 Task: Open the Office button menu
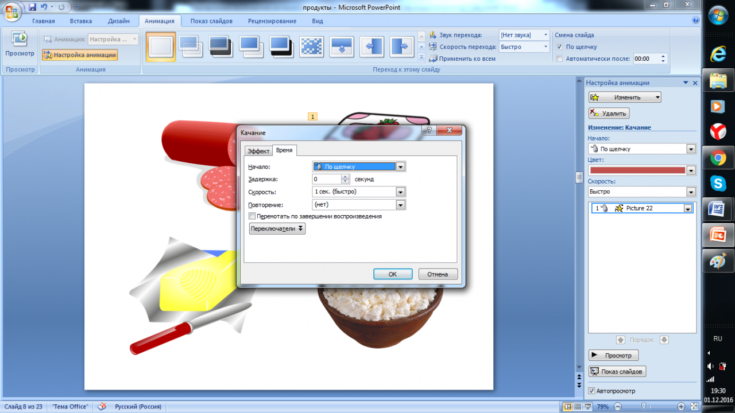click(x=11, y=10)
